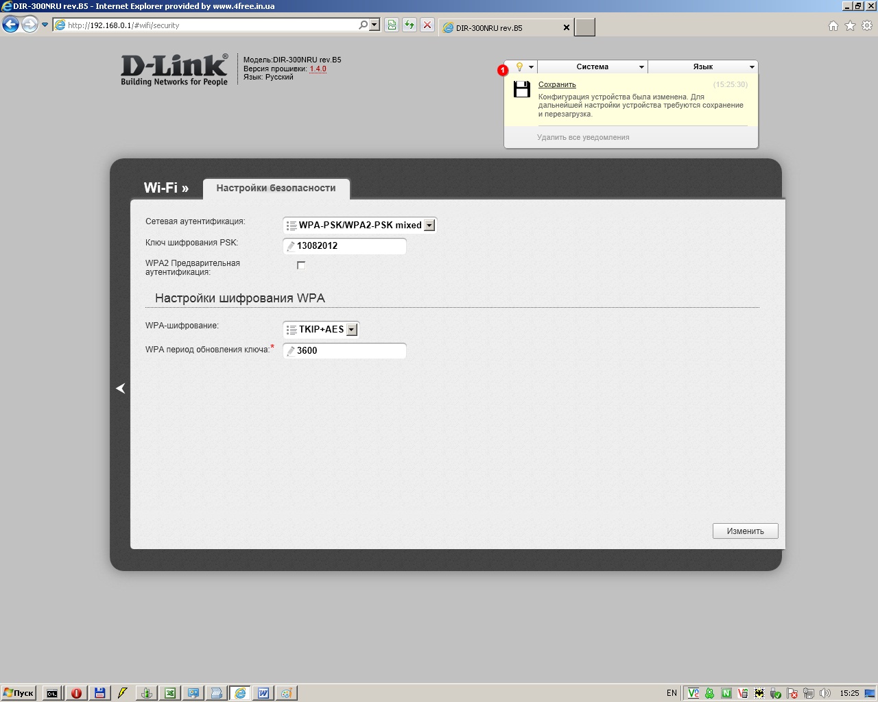Image resolution: width=878 pixels, height=702 pixels.
Task: Open a new blank browser tab
Action: click(x=584, y=27)
